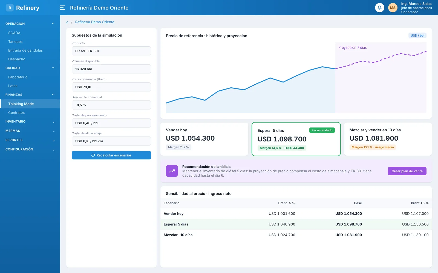Select the Vender hoy scenario card
The height and width of the screenshot is (273, 438).
pos(204,139)
